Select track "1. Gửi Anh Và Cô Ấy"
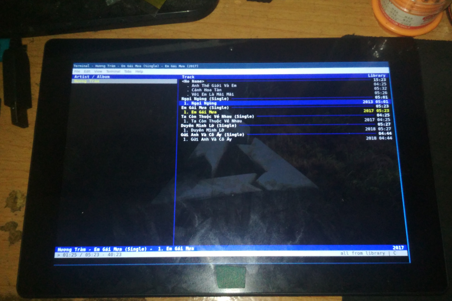The width and height of the screenshot is (452, 301). [x=207, y=139]
